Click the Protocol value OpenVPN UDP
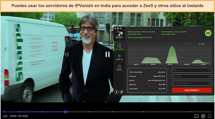215x119 pixels. 159,76
